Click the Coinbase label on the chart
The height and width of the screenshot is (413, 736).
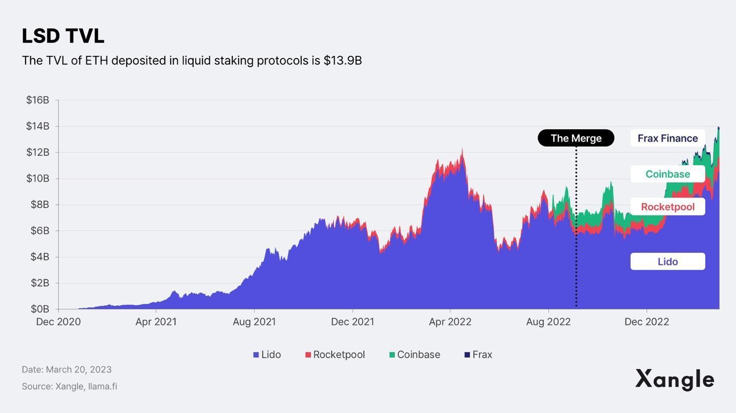click(x=667, y=174)
